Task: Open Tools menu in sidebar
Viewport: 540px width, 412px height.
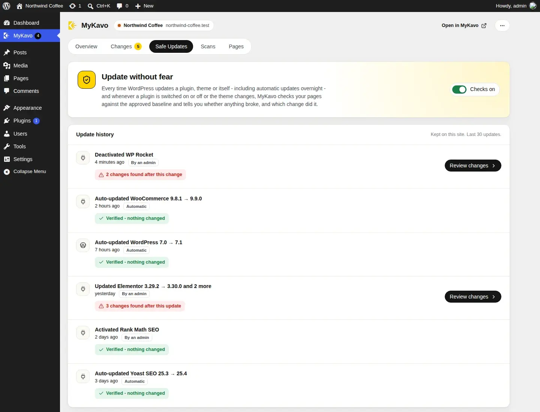Action: click(x=30, y=146)
